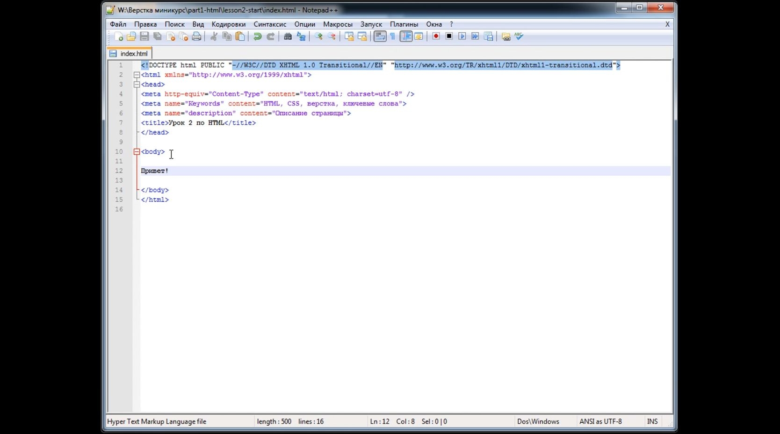Create a new file with the New icon

point(119,36)
